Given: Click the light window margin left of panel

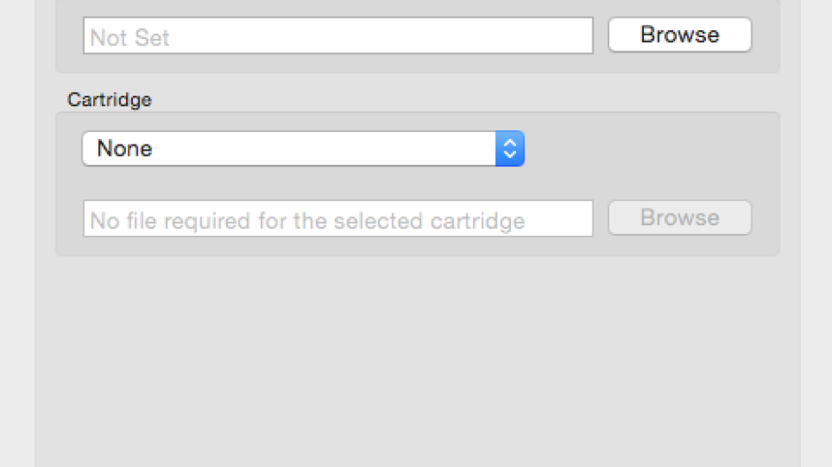Looking at the screenshot, I should (x=18, y=233).
